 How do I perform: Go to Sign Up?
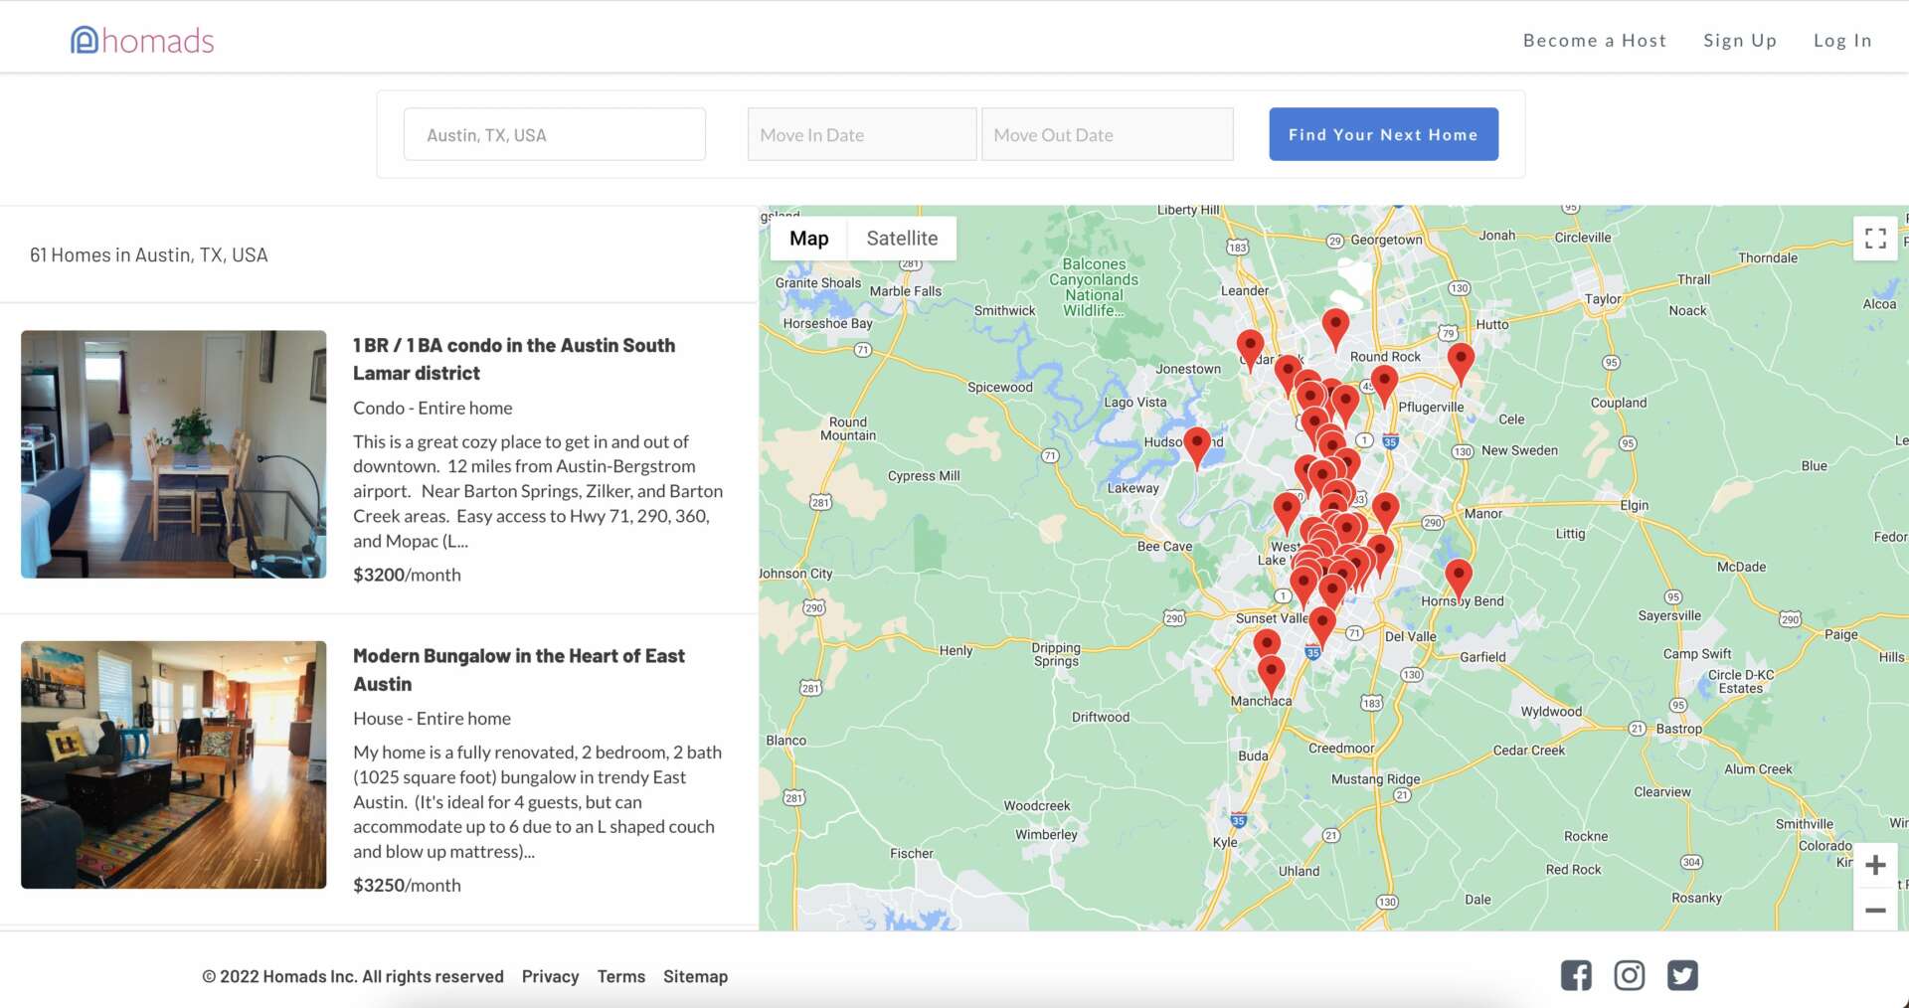[1739, 41]
